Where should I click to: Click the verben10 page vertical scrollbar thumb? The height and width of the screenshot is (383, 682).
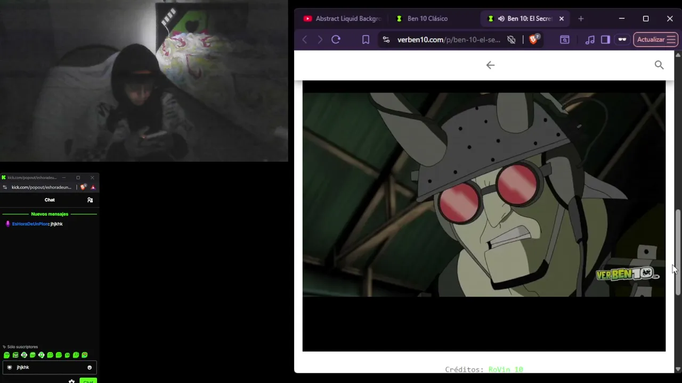[678, 252]
